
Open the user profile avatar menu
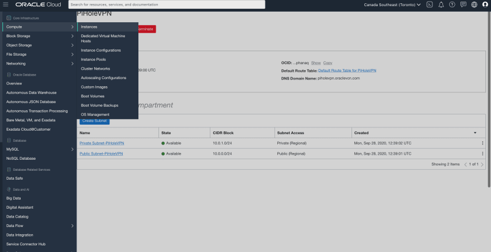point(485,4)
